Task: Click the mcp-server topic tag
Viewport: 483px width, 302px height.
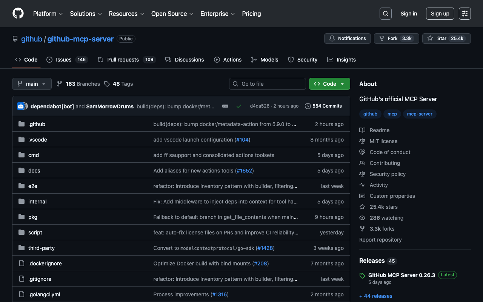Action: (x=420, y=114)
